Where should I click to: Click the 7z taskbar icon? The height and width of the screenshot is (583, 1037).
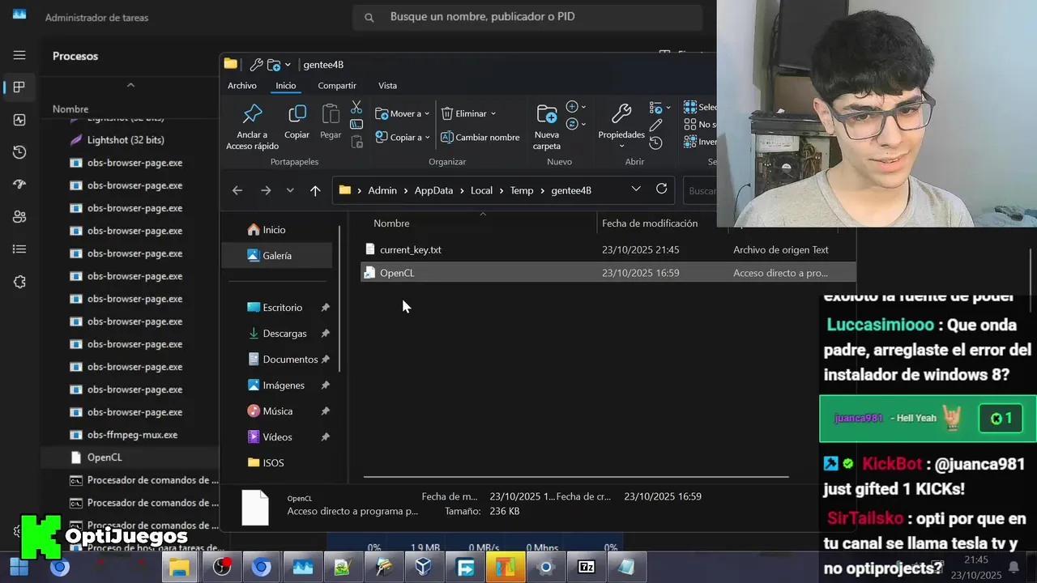tap(587, 568)
